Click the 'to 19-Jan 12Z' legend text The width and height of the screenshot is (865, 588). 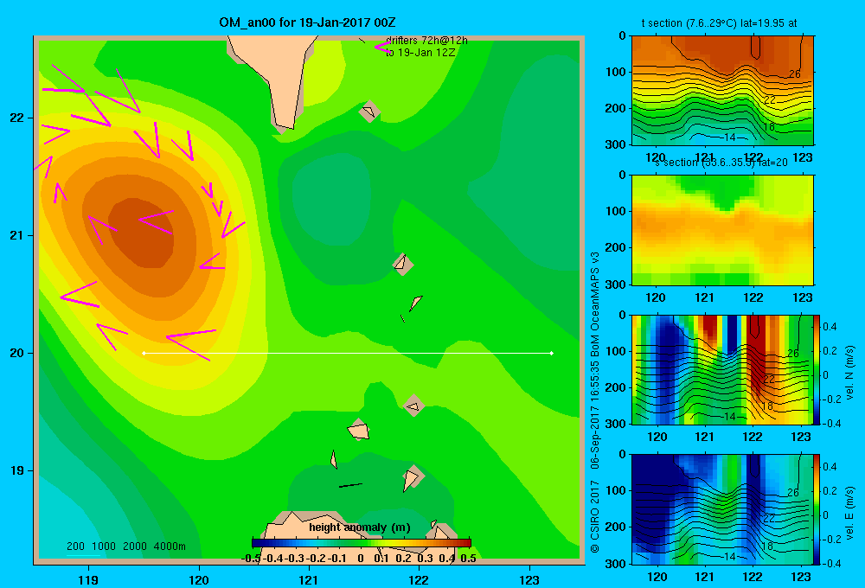tap(421, 53)
